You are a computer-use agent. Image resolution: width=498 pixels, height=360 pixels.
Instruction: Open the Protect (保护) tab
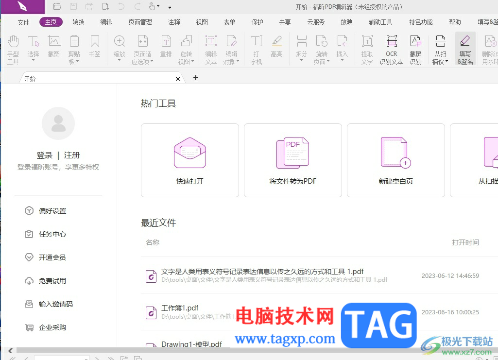257,22
